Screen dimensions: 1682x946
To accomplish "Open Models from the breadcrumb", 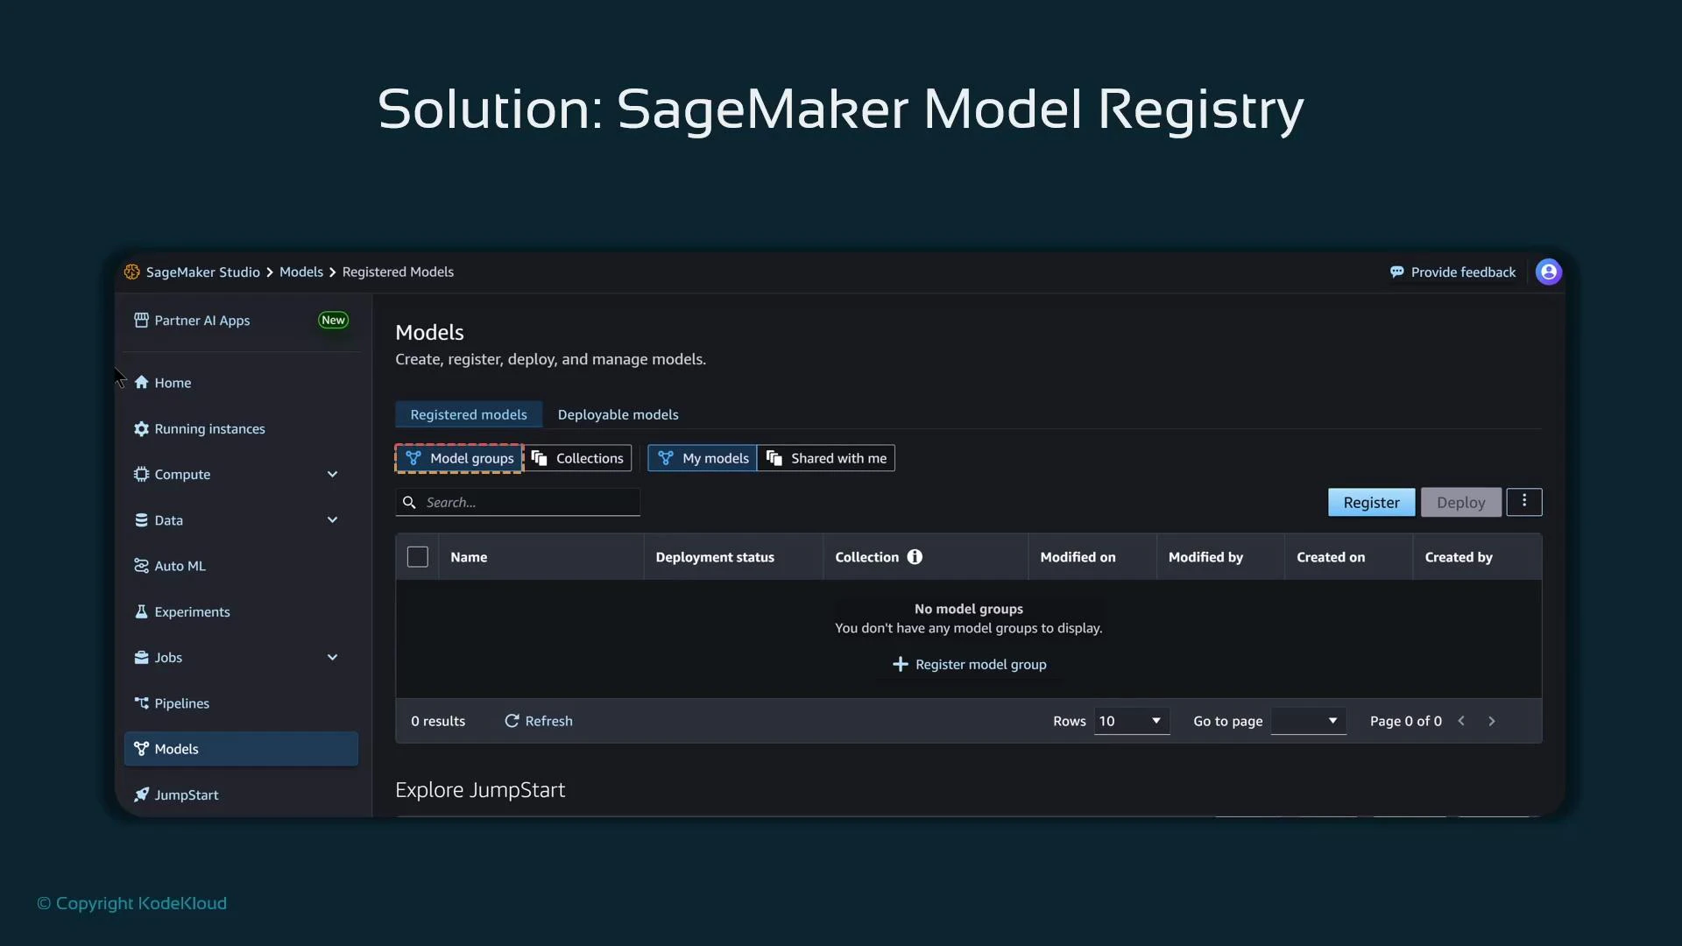I will pos(300,272).
